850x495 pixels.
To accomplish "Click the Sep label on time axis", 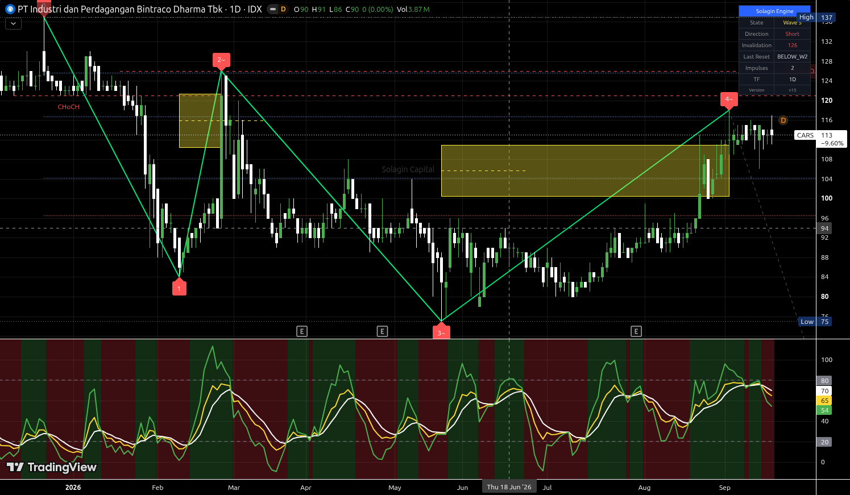I will tap(724, 488).
